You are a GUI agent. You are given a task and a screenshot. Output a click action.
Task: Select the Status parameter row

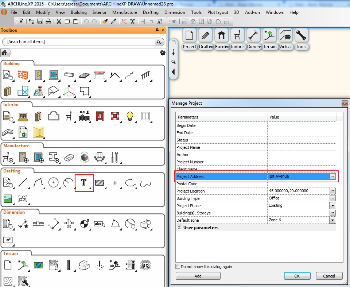coord(256,140)
